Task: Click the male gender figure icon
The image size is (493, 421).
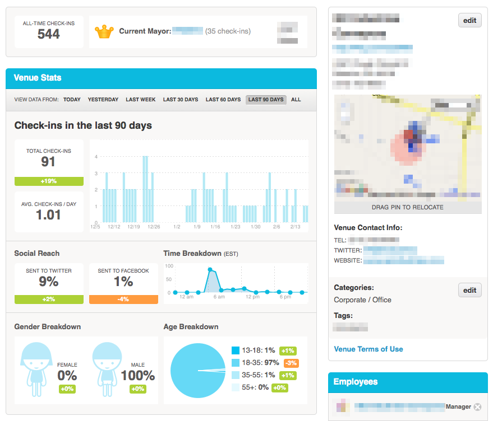Action: coord(107,369)
